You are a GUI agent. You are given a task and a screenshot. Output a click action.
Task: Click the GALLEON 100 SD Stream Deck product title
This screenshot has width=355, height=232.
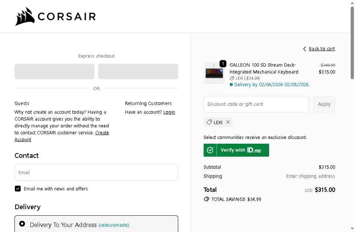coord(264,68)
